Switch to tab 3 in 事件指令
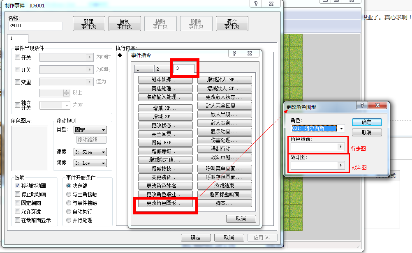The width and height of the screenshot is (412, 253). [184, 68]
